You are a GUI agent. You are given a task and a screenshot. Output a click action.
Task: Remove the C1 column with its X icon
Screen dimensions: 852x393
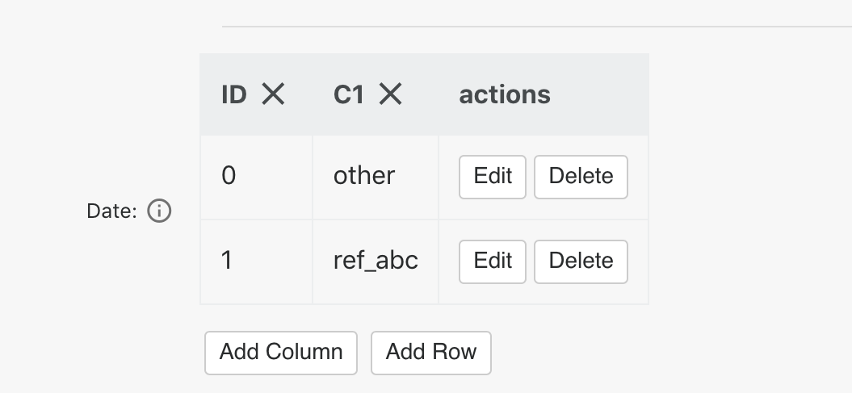[390, 94]
